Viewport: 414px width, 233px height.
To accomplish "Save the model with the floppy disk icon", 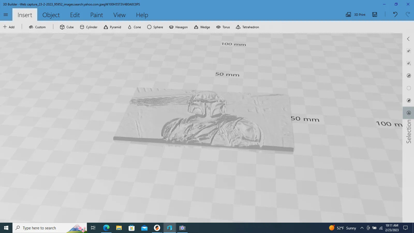I will (375, 14).
